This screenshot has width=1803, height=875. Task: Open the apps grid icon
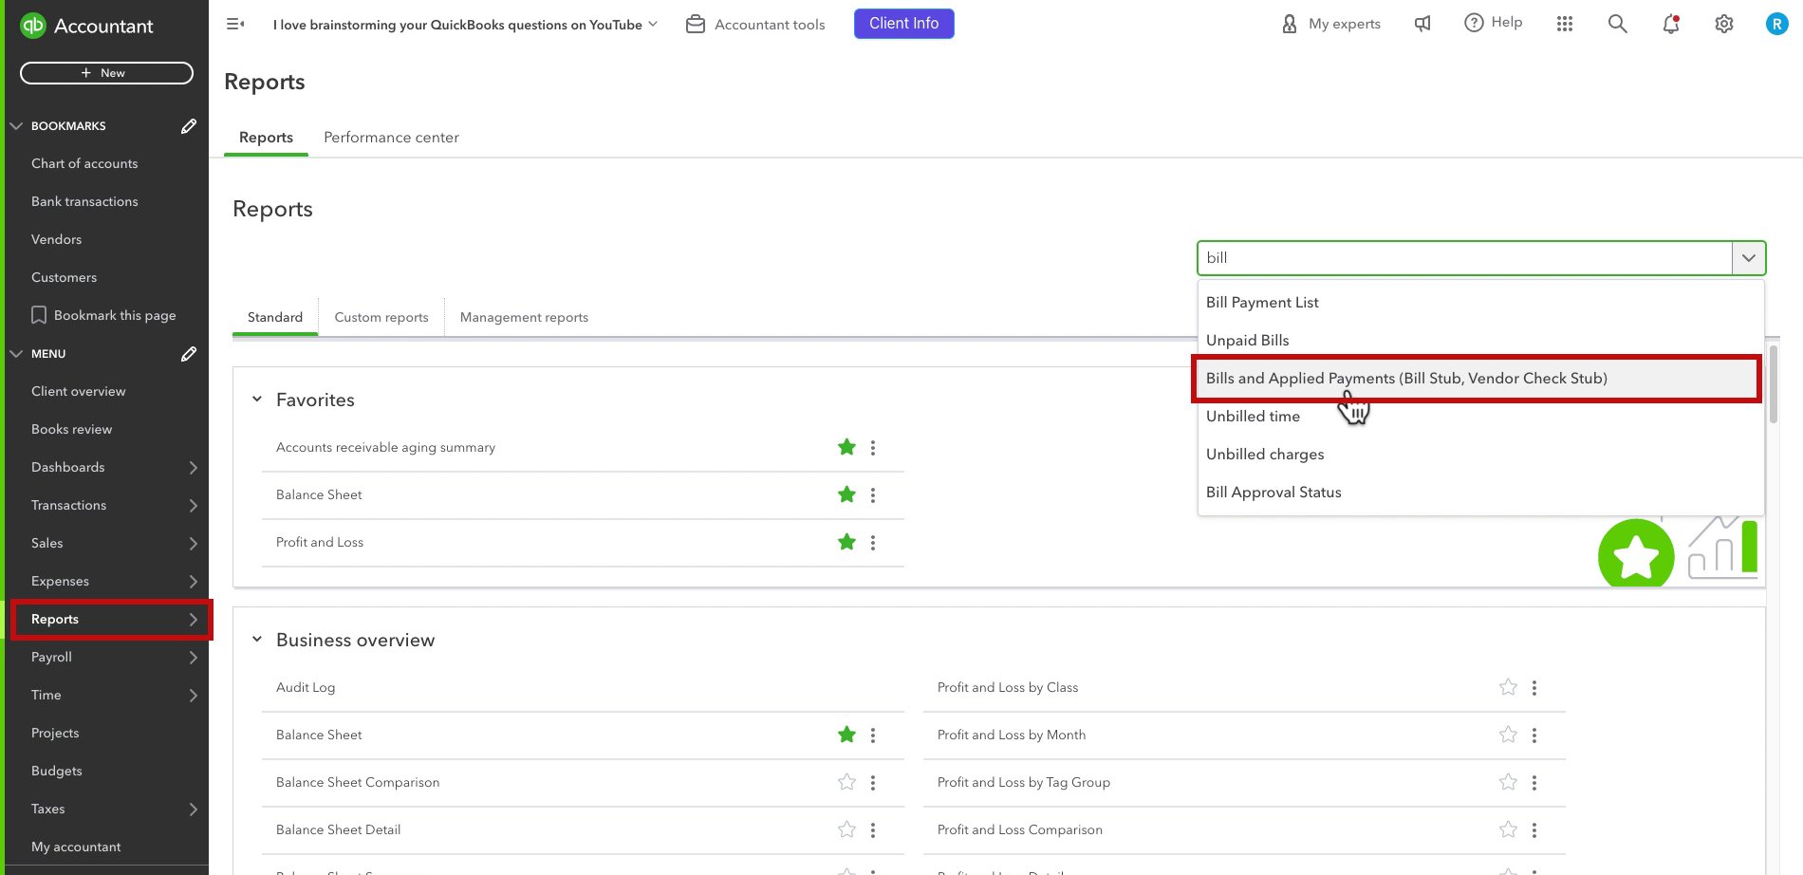pyautogui.click(x=1565, y=24)
